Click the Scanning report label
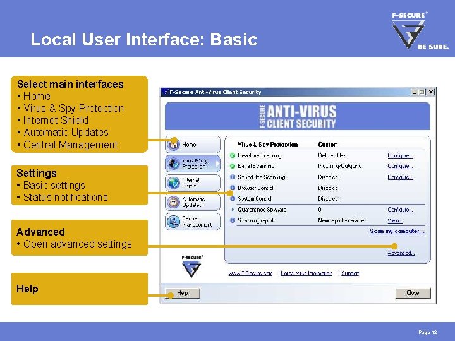 [256, 220]
